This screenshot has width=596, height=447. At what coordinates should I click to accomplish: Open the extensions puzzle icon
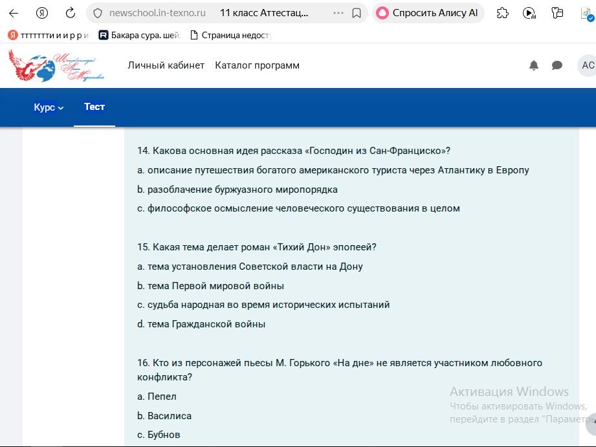503,14
